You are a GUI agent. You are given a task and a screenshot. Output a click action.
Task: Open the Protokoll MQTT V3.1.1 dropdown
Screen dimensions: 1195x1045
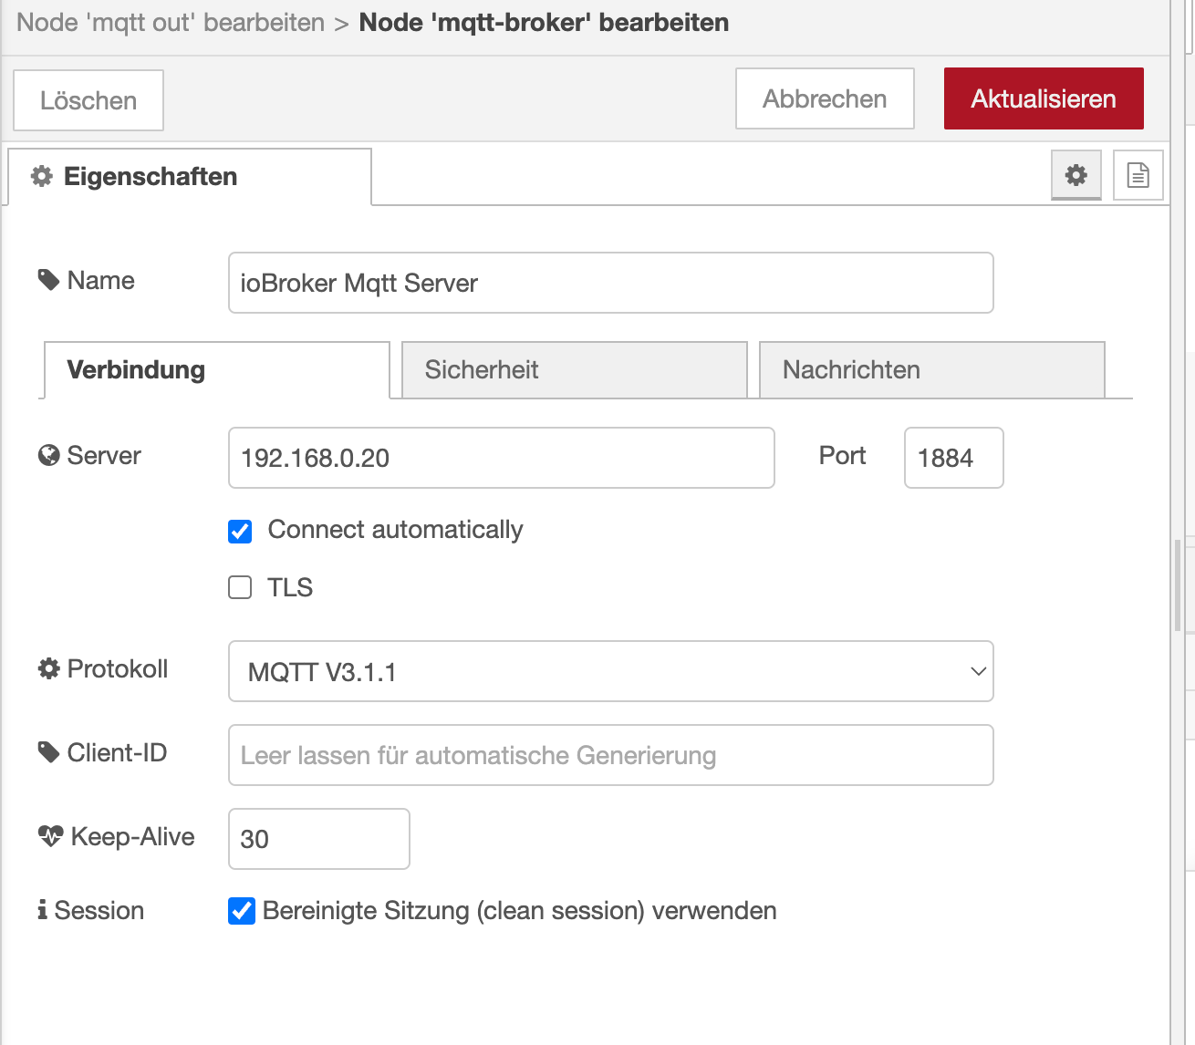(x=610, y=672)
